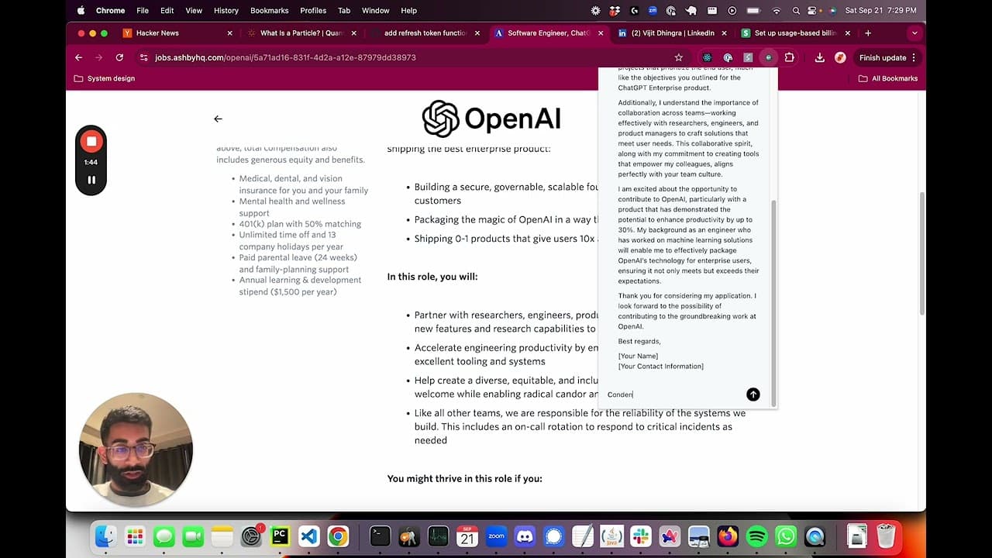Open the Window menu
Screen dimensions: 992x558
tap(376, 11)
